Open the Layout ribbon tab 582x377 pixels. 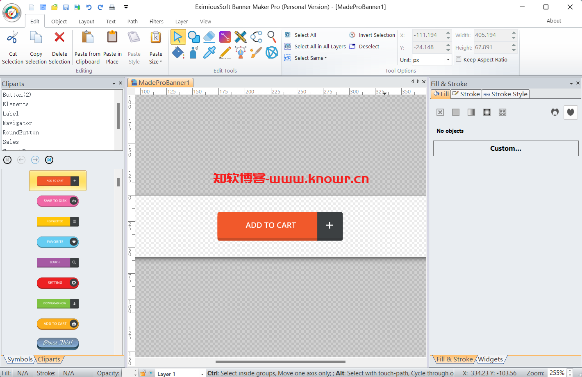click(x=86, y=22)
